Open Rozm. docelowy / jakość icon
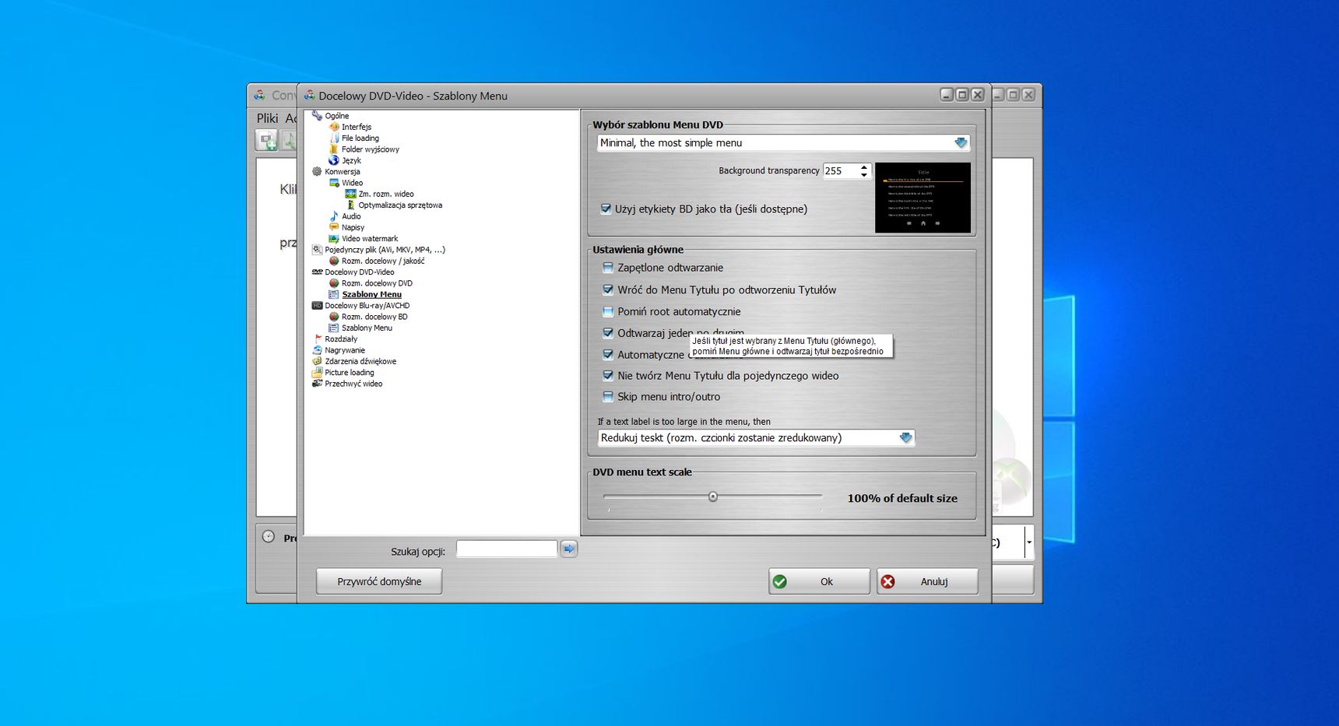The width and height of the screenshot is (1339, 726). [334, 261]
